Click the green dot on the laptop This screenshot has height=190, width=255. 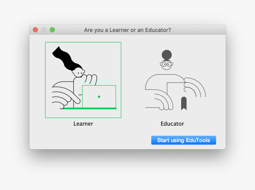(x=99, y=97)
